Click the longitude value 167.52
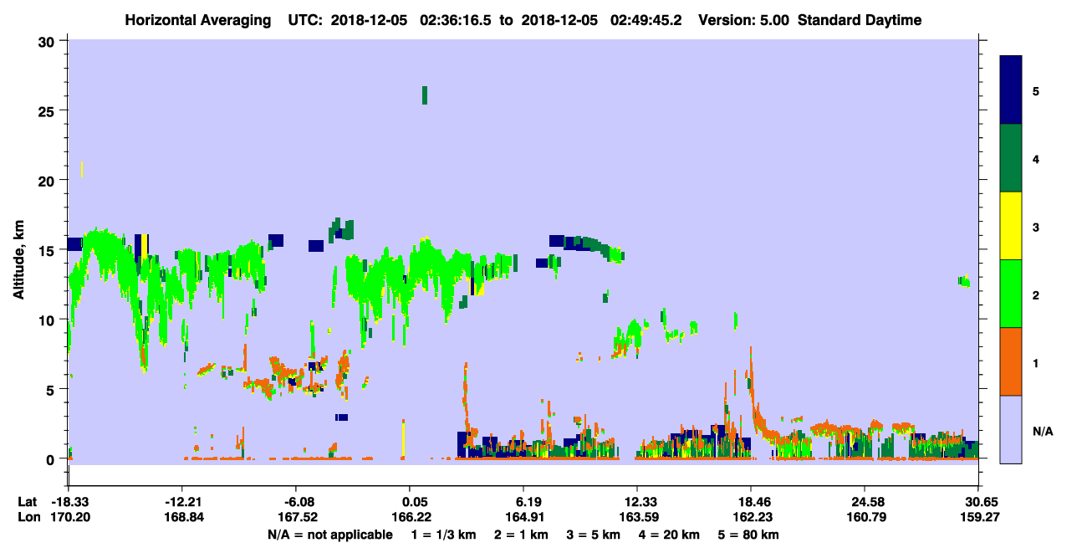Screen dimensions: 1087x558 (296, 517)
